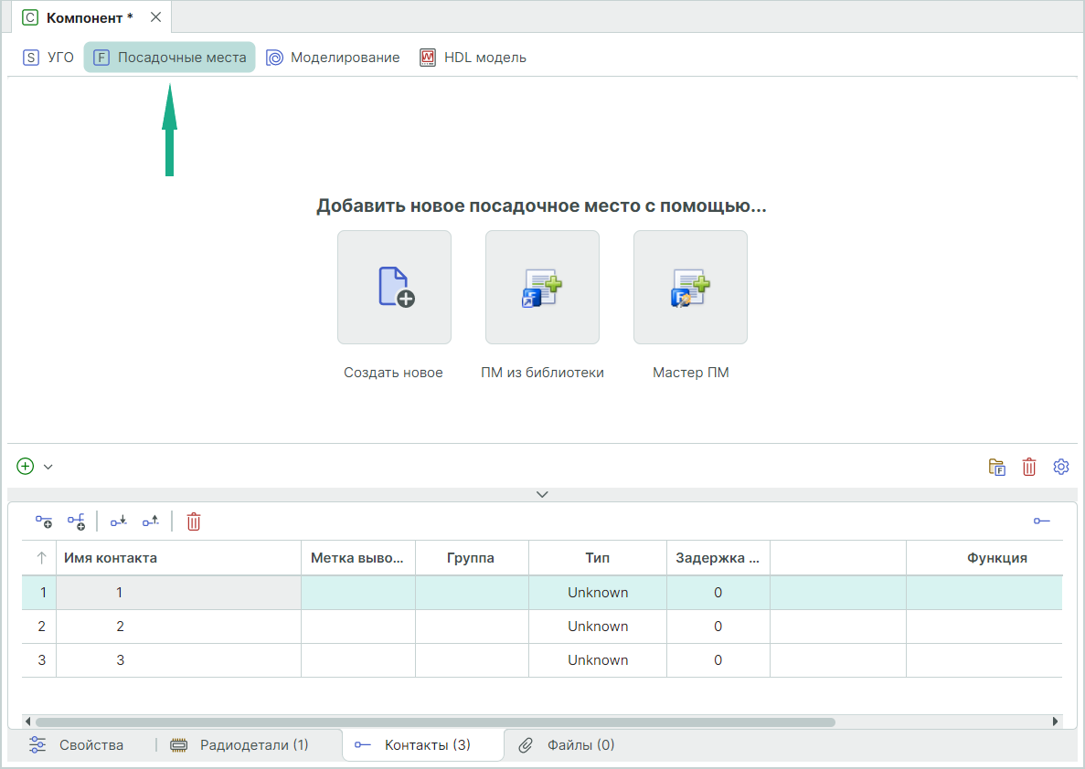Image resolution: width=1085 pixels, height=769 pixels.
Task: Sort contacts using the arrow column header
Action: [x=41, y=558]
